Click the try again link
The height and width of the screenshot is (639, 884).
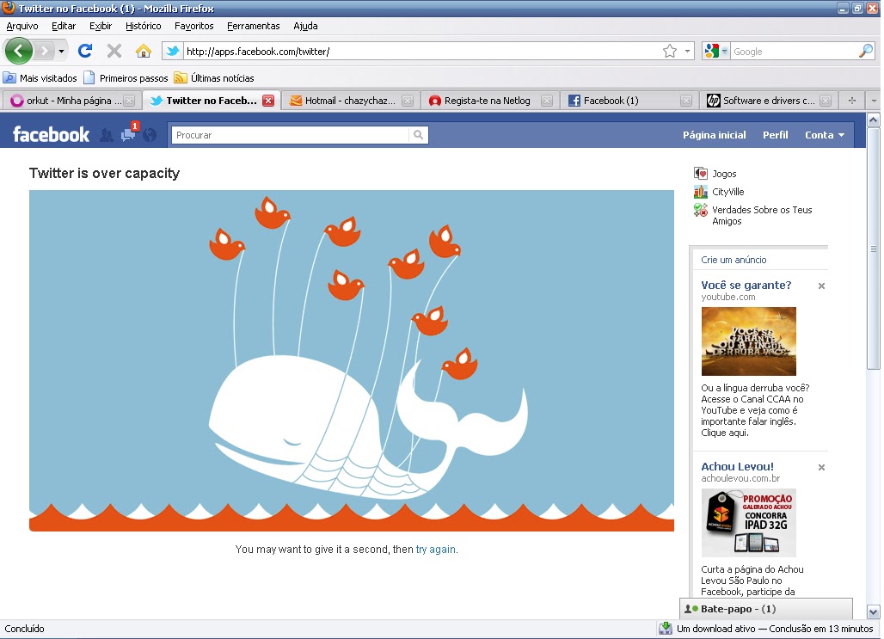click(436, 550)
